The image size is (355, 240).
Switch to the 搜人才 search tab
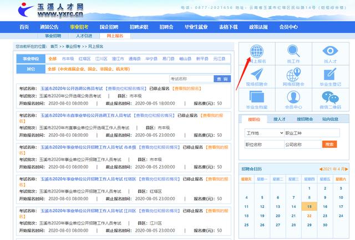(280, 119)
